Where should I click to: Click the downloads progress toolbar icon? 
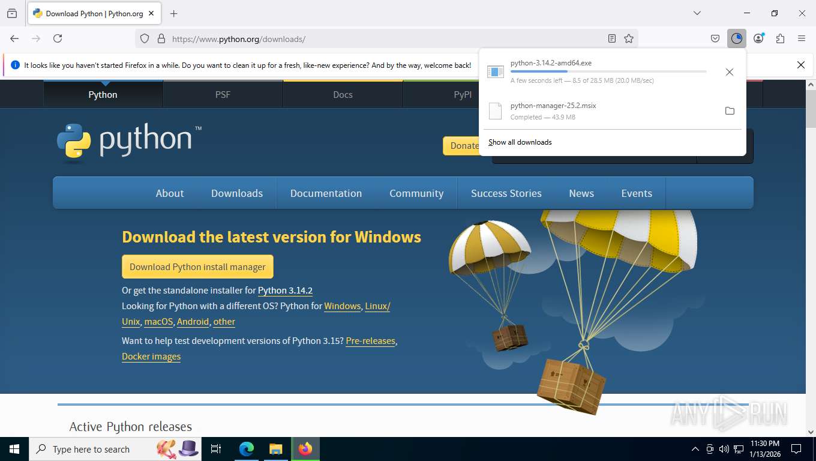[737, 38]
